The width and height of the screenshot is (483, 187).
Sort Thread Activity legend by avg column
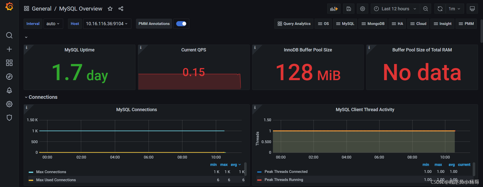tap(452, 165)
